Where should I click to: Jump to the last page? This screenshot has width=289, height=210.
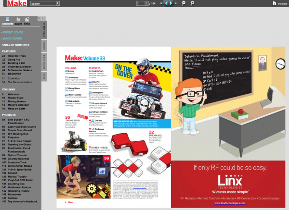176,3
